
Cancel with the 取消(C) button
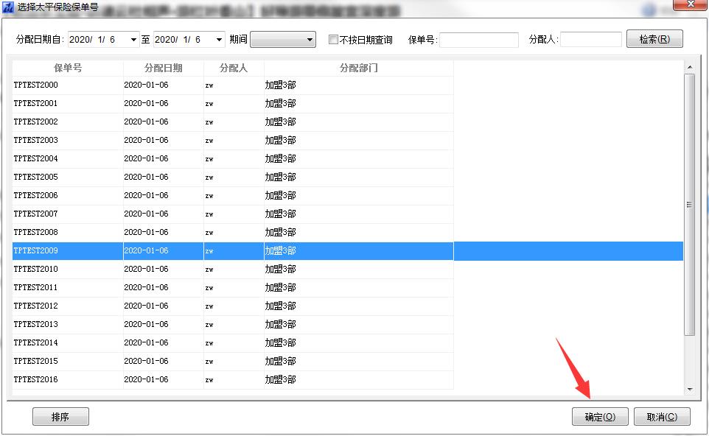point(662,417)
